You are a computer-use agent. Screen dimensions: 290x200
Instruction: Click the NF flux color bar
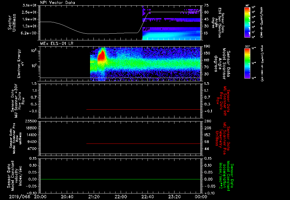pyautogui.click(x=248, y=22)
